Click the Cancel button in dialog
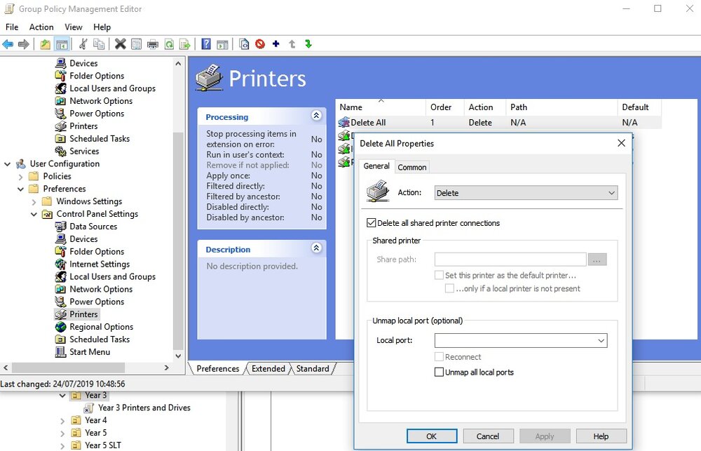The height and width of the screenshot is (451, 701). coord(488,436)
